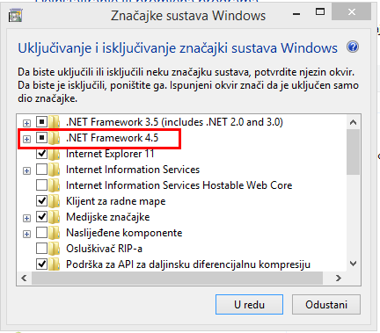Click the folder icon beside Internet Explorer 11

pos(55,154)
